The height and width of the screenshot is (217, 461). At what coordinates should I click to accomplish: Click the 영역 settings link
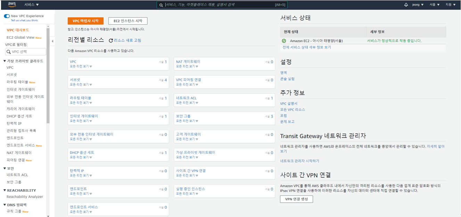pyautogui.click(x=283, y=73)
